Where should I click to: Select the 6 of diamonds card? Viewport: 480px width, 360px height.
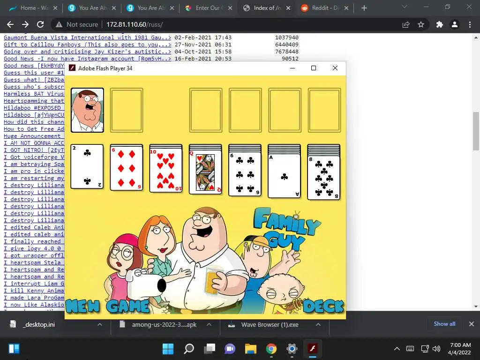click(127, 168)
